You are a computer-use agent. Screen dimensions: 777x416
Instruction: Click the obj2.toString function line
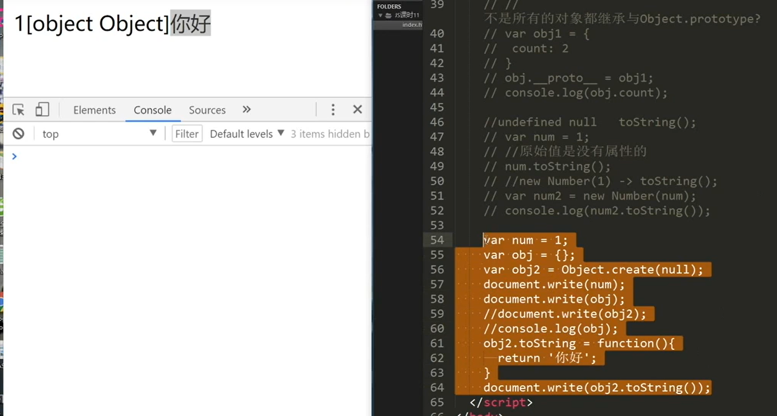point(579,343)
